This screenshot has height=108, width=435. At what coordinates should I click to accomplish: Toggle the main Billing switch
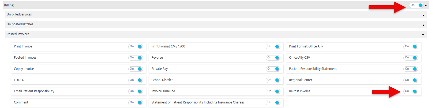[x=416, y=5]
